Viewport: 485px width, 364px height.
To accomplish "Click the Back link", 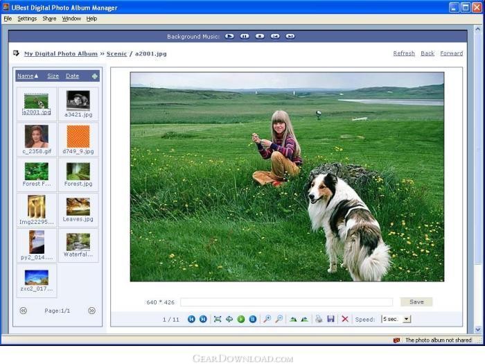I will [x=427, y=53].
